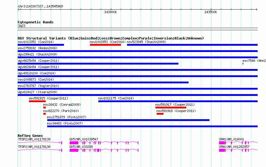Viewport: 266px width, 167px height.
Task: Click the nsv1013352 (Coe2014) variant label
Action: [x=36, y=42]
